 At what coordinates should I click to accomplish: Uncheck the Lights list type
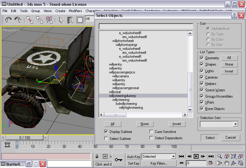click(202, 71)
